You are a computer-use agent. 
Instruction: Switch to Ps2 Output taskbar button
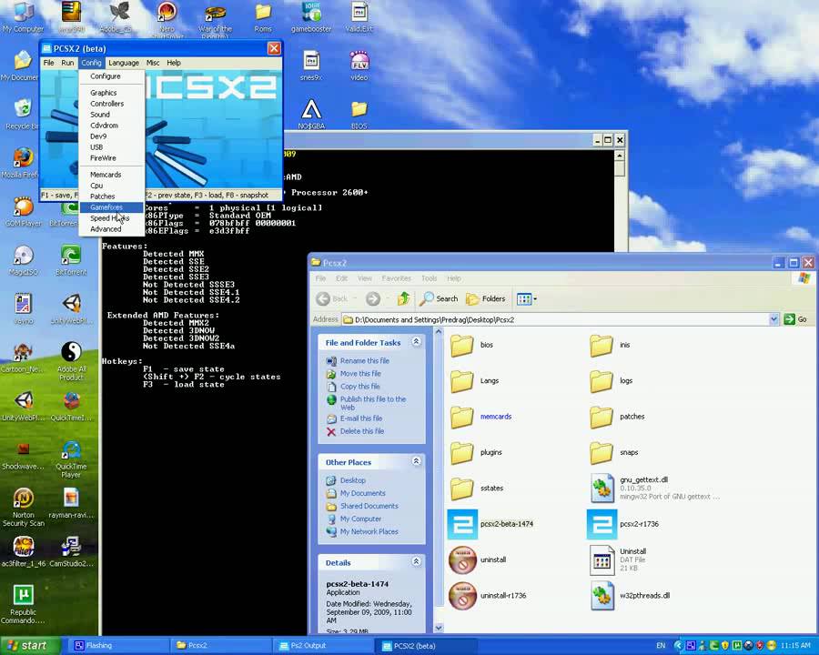(324, 646)
